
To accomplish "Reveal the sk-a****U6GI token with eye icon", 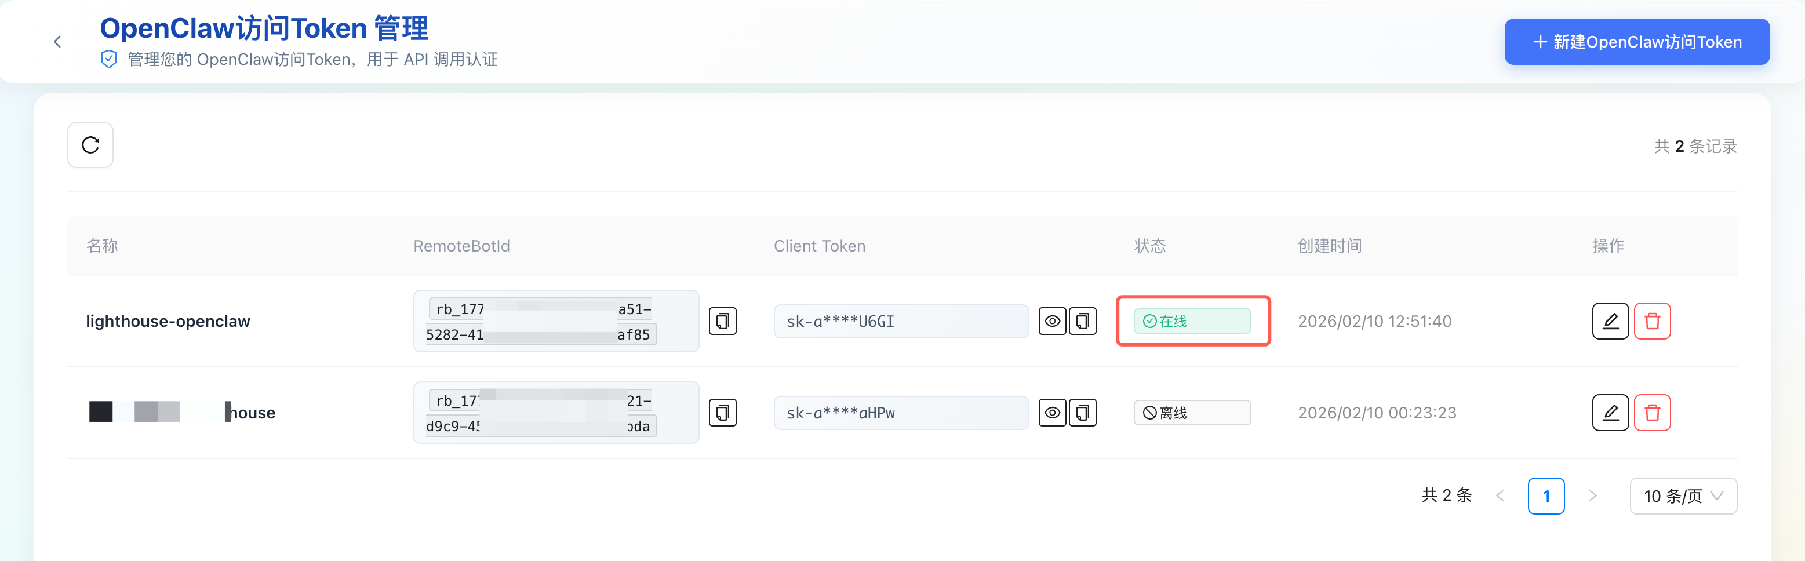I will click(1053, 322).
